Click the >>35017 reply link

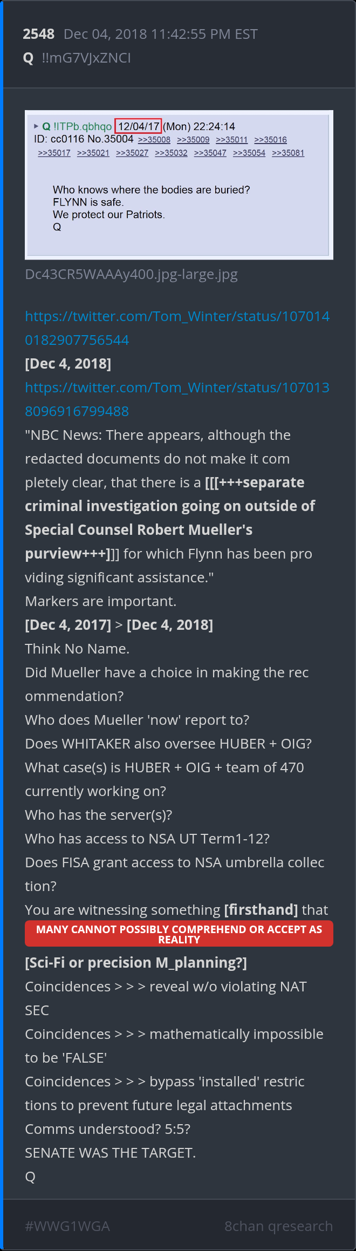54,153
